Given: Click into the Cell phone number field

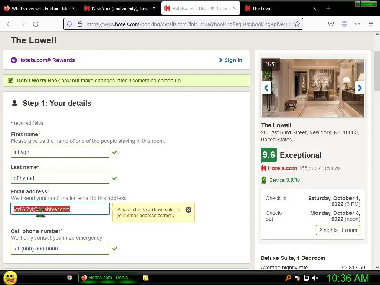Looking at the screenshot, I should (60, 249).
